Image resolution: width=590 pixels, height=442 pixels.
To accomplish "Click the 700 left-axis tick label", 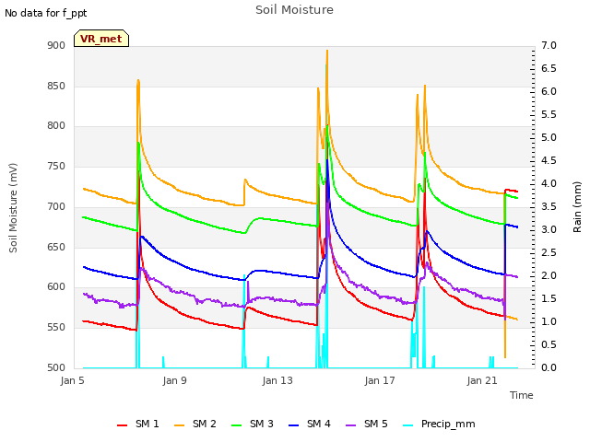I will tap(56, 206).
